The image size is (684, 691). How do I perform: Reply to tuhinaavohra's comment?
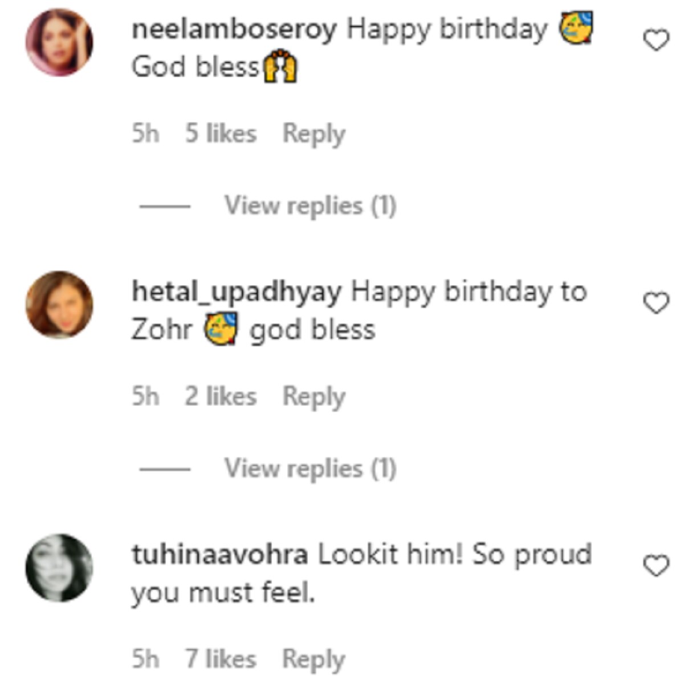pos(314,660)
